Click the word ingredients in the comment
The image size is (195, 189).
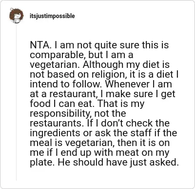[x=55, y=133]
